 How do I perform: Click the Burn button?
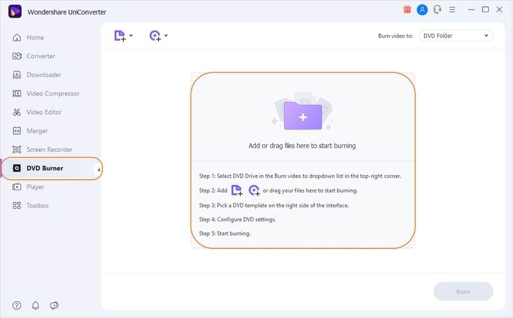click(x=463, y=291)
